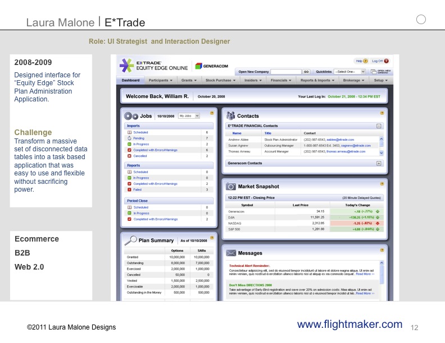Click the Open New Company input field
Screen dimensions: 445x343
point(286,72)
